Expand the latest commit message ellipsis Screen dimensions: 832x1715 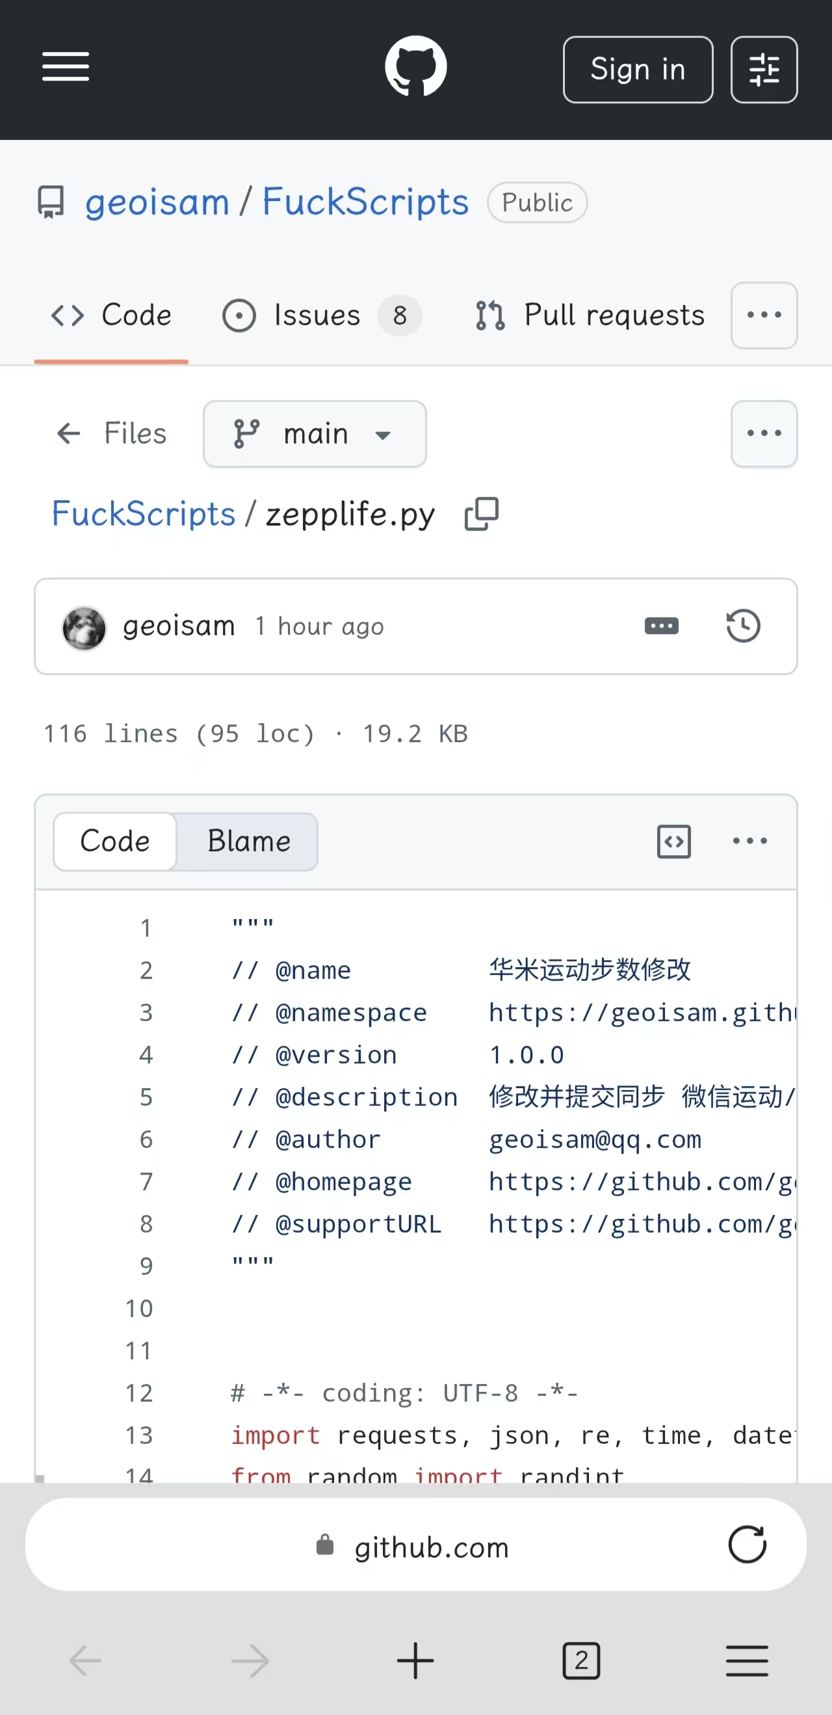tap(661, 626)
